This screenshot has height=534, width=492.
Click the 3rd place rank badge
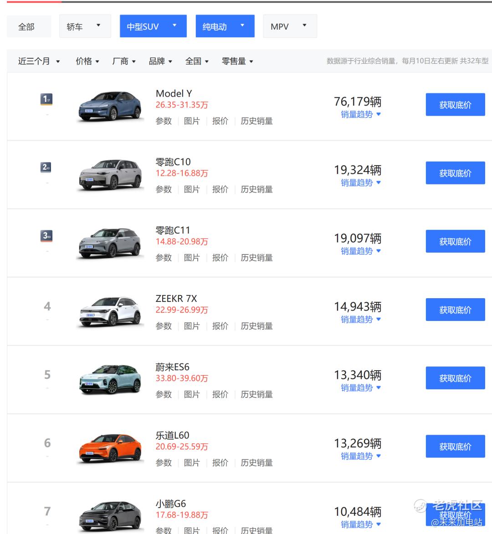pos(46,236)
